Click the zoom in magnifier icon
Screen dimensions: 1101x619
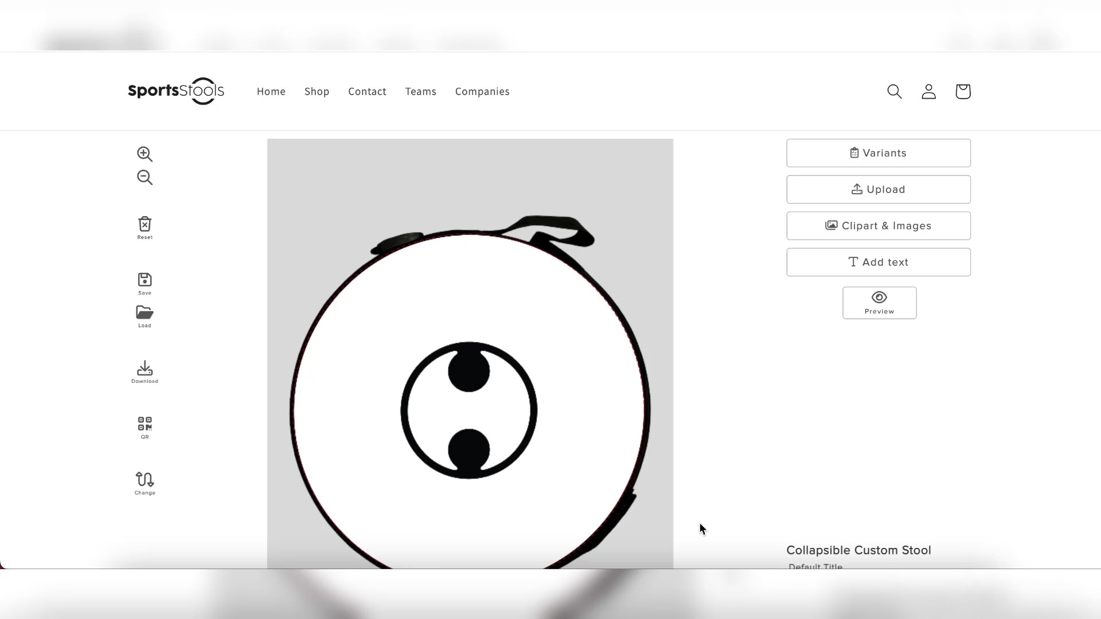click(x=145, y=154)
